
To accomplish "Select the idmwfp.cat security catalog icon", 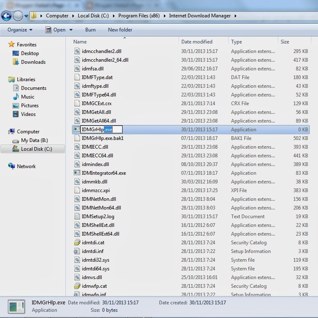I will pyautogui.click(x=77, y=286).
